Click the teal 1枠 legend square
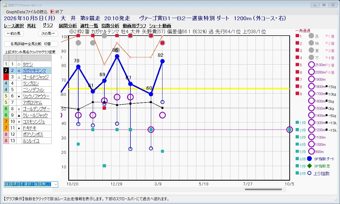This screenshot has width=340, height=204. click(x=297, y=123)
